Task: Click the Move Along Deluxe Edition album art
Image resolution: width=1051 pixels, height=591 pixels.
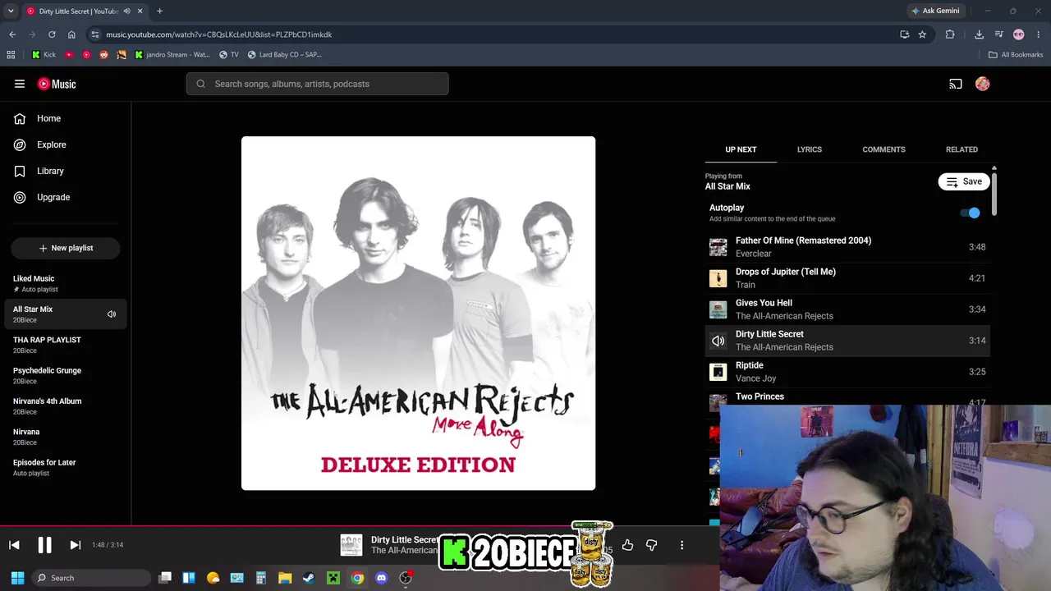Action: [418, 314]
